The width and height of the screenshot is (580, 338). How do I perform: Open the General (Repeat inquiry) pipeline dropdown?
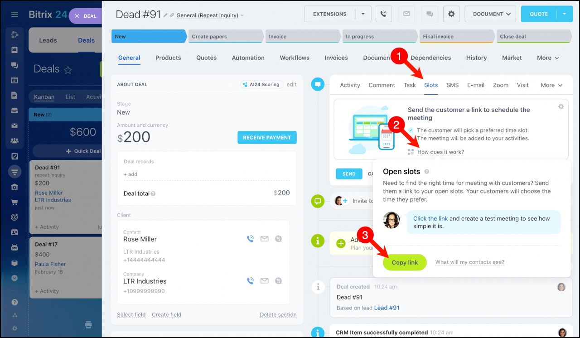210,15
